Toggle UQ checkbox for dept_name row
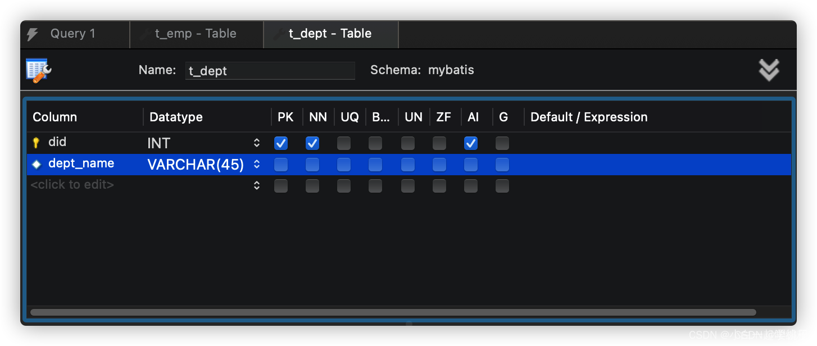The image size is (817, 346). tap(344, 165)
